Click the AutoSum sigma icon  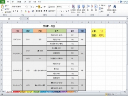pos(100,5)
